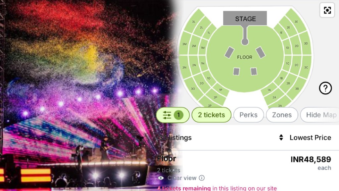Toggle the 2 tickets filter chip
The width and height of the screenshot is (339, 191).
coord(211,115)
